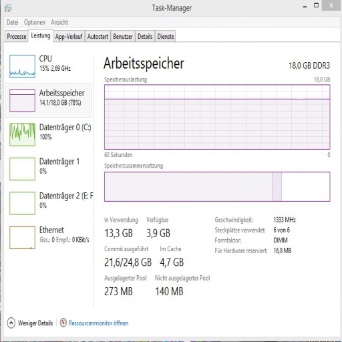Select the Datenträger 2 disk graph
Screen dimensions: 342x342
pyautogui.click(x=22, y=203)
